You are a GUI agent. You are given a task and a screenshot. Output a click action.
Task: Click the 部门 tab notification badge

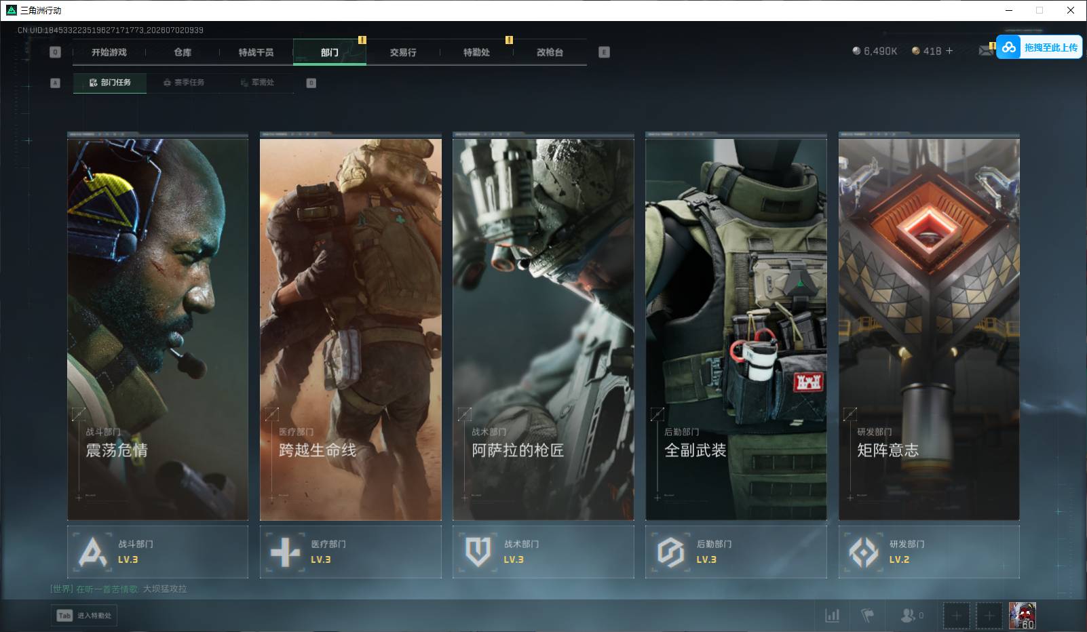coord(362,40)
